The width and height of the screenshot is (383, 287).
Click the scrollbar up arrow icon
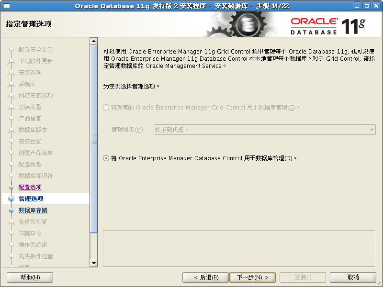[94, 42]
